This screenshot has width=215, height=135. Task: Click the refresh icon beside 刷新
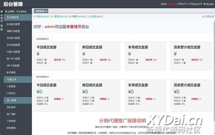(70, 16)
